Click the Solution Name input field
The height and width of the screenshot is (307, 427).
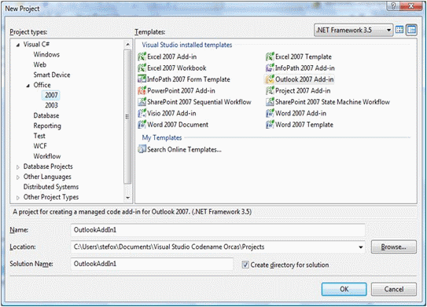152,264
